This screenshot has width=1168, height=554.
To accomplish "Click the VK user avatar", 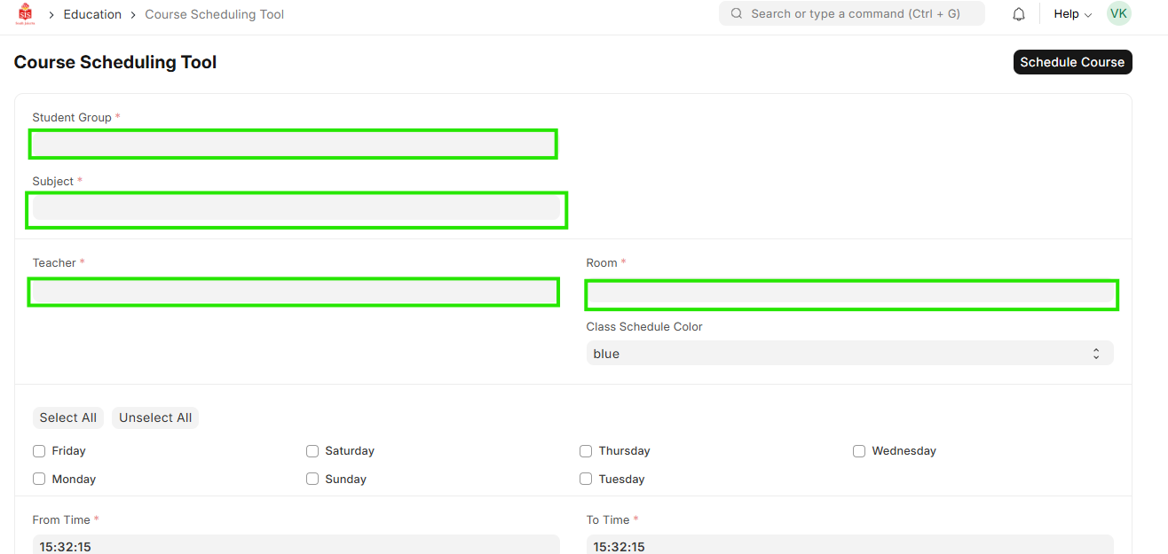I will [1118, 14].
